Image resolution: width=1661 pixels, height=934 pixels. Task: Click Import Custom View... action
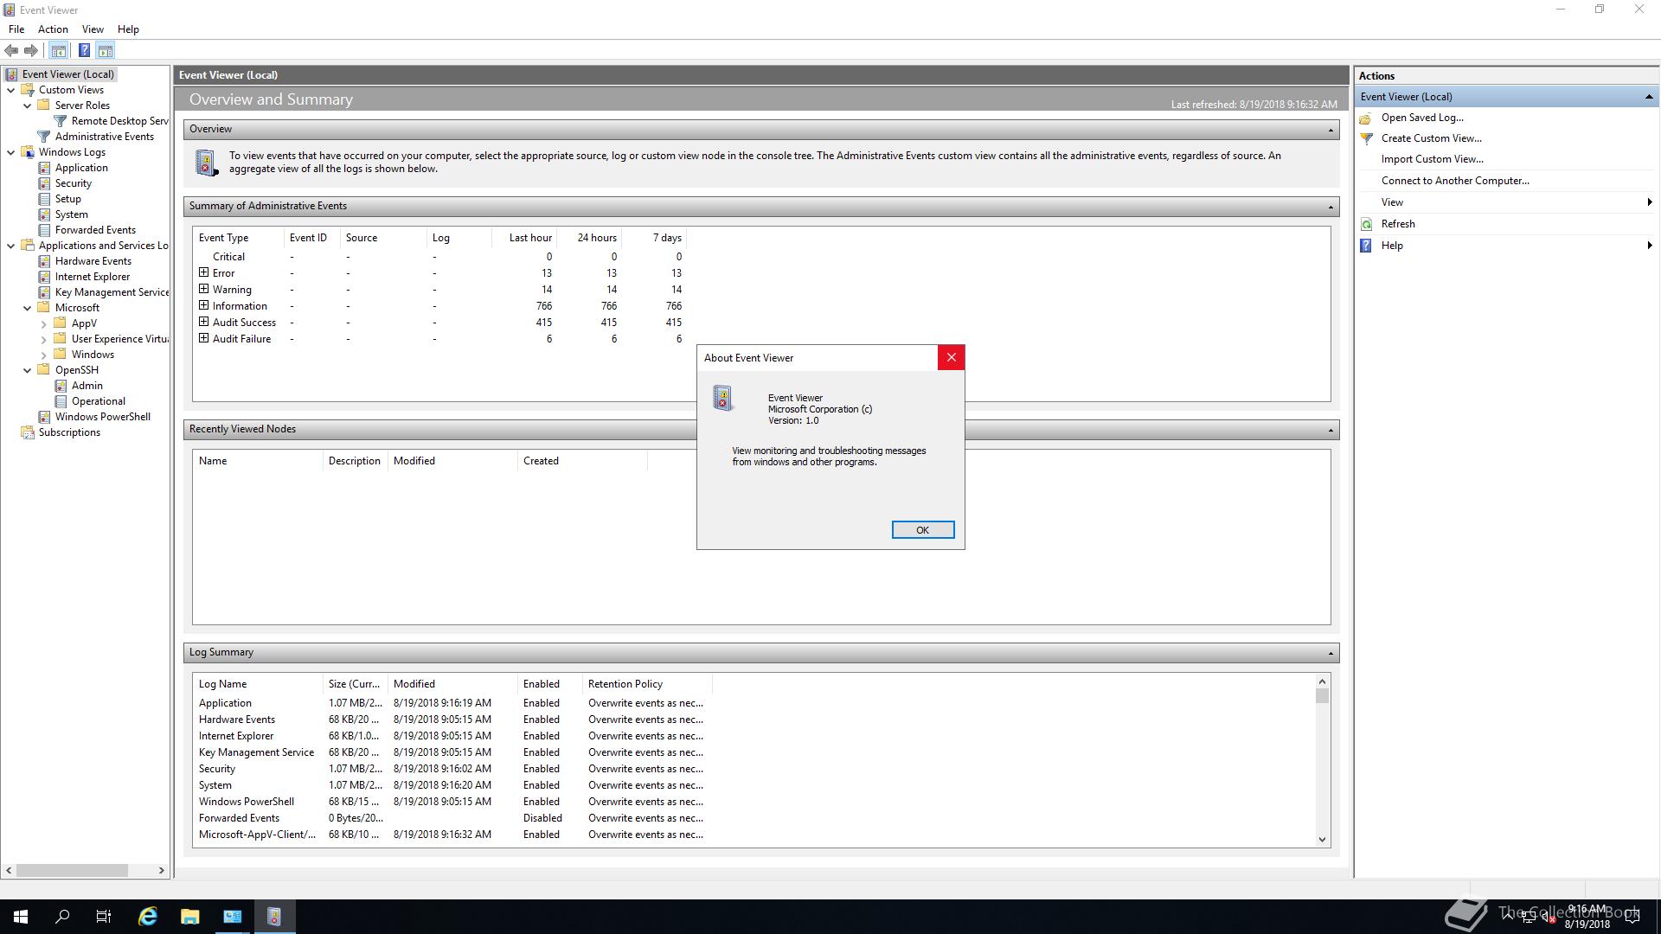click(x=1432, y=159)
